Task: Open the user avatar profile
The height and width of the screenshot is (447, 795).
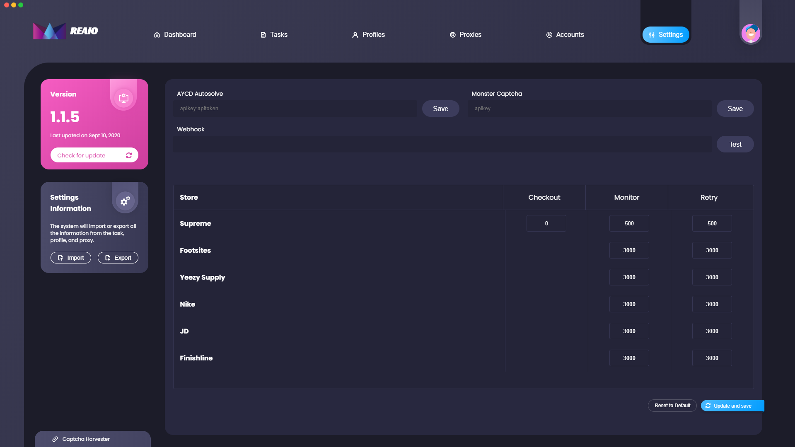Action: point(750,34)
